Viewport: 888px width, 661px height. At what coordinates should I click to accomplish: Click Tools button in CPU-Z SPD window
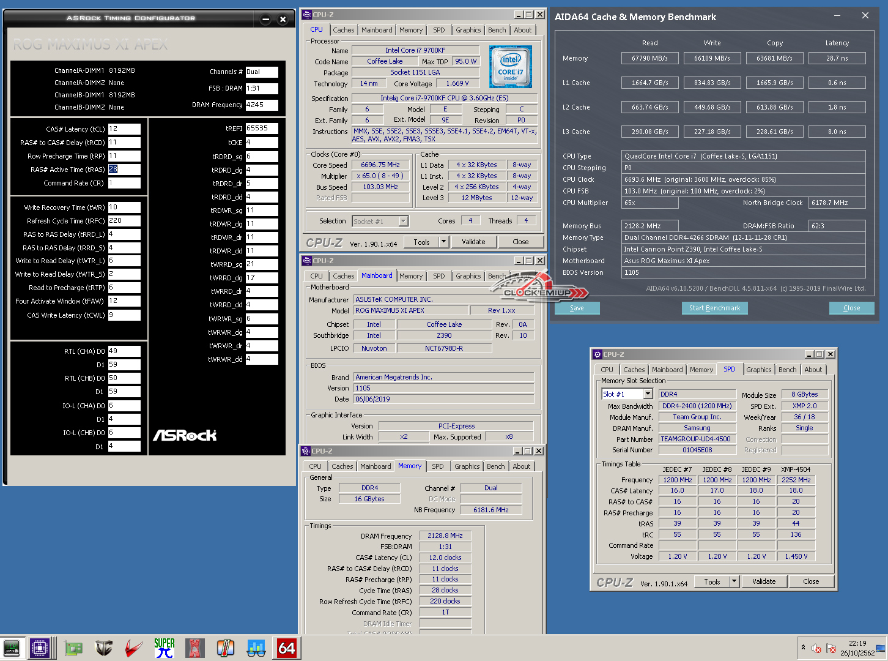coord(712,581)
